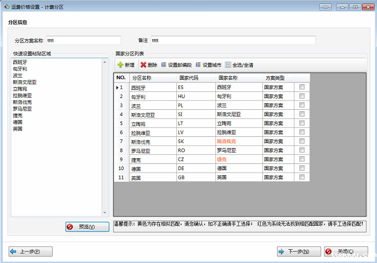Click 国家名称 cell 罗马尼亚 in row 8

[x=239, y=150]
